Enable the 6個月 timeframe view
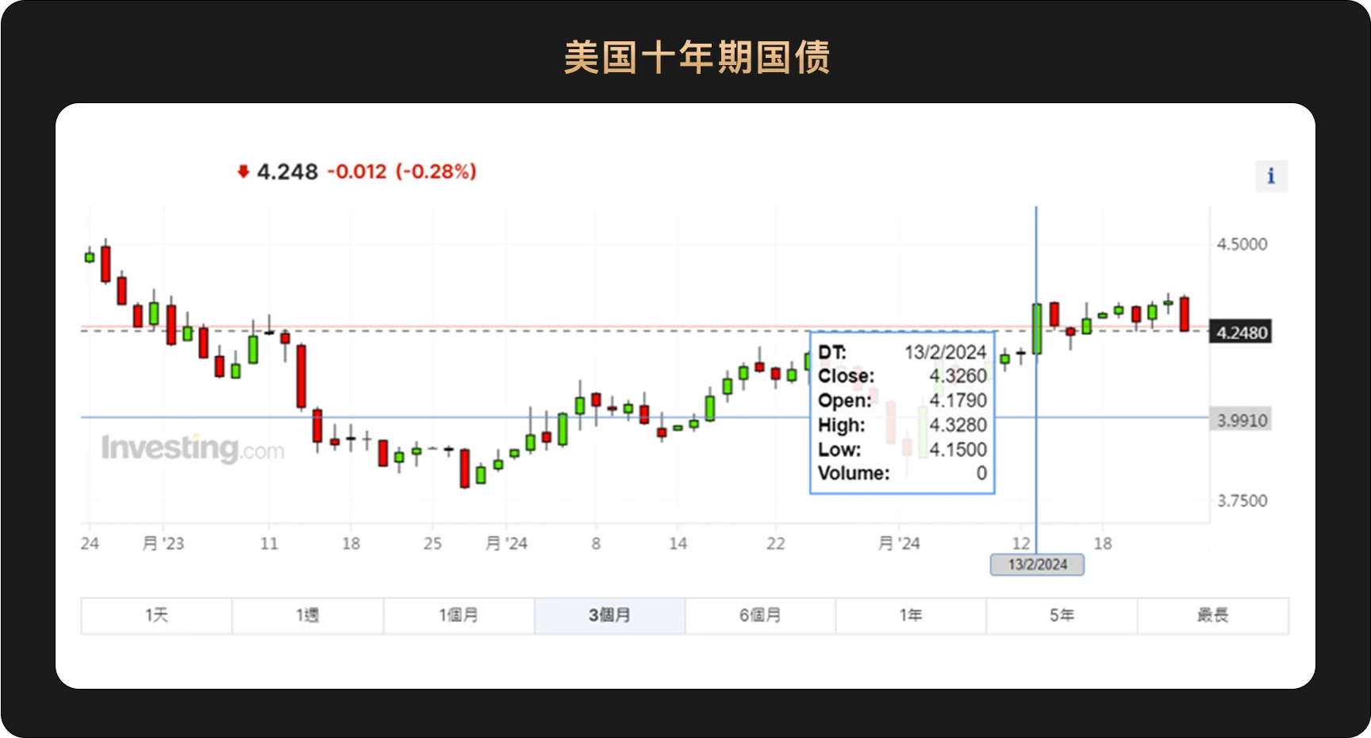This screenshot has height=738, width=1371. pos(759,615)
